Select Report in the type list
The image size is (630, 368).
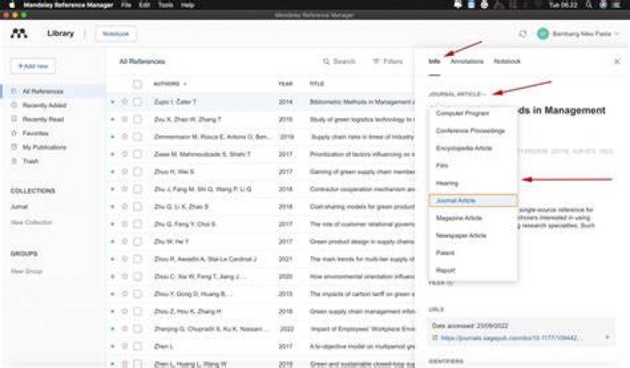coord(445,270)
